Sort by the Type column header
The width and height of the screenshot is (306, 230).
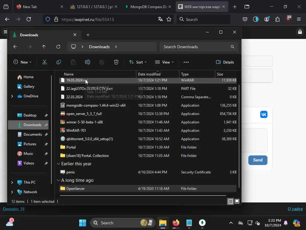[x=197, y=74]
